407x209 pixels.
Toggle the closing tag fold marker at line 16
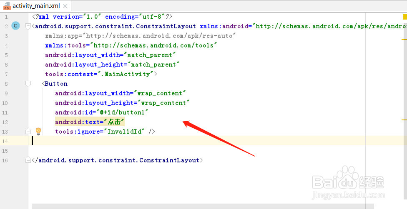28,160
